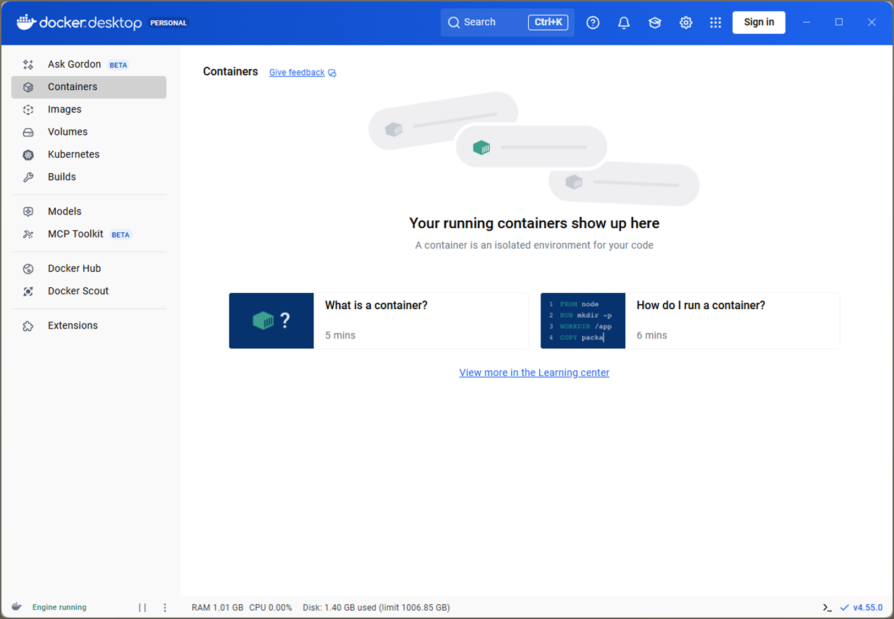This screenshot has width=894, height=619.
Task: Click the Containers page heading
Action: click(x=230, y=72)
